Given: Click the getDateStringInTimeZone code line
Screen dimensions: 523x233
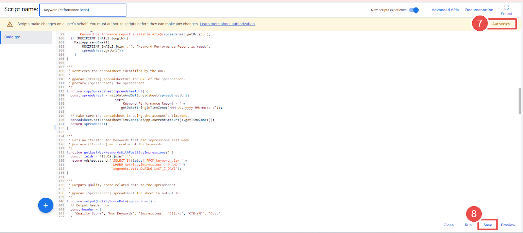Looking at the screenshot, I should (x=171, y=108).
